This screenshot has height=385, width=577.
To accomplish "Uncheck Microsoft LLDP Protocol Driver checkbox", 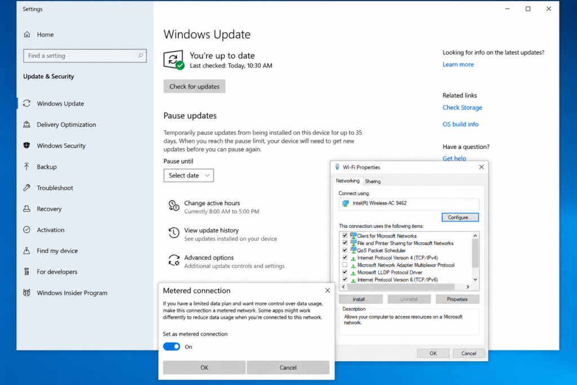I will [x=345, y=272].
